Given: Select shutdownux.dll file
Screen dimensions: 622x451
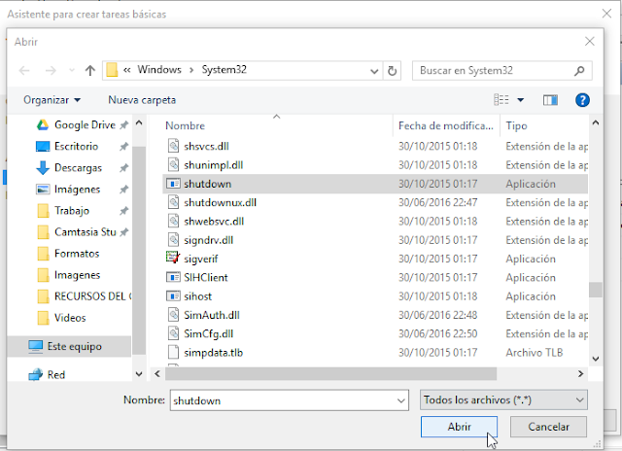Looking at the screenshot, I should pos(221,203).
